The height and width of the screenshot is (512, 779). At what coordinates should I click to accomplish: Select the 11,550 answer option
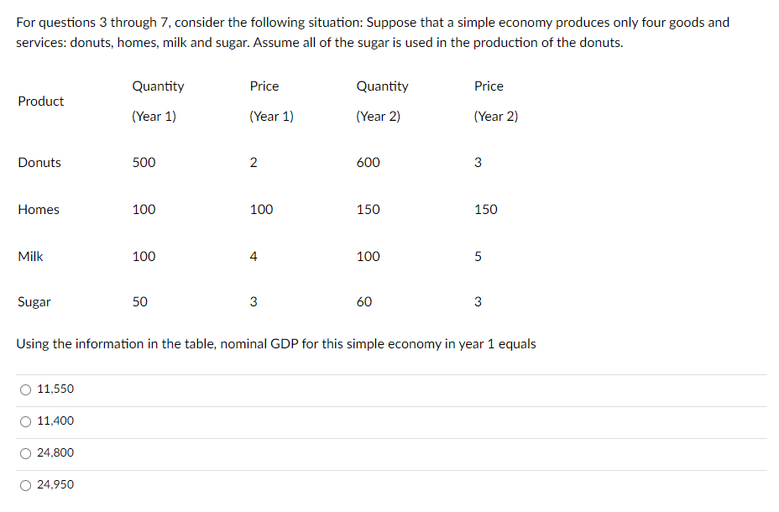click(x=25, y=389)
